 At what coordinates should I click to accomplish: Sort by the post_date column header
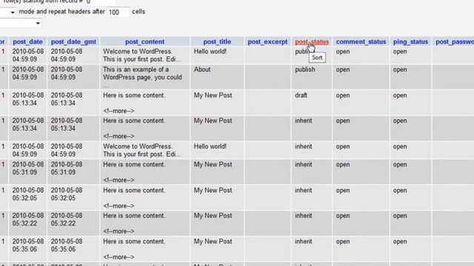[x=27, y=41]
